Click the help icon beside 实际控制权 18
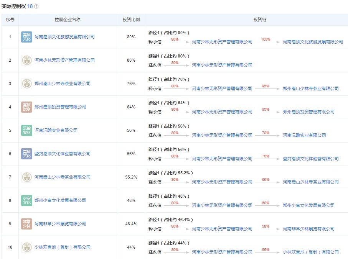Viewport: 348px width, 259px height. tap(36, 7)
